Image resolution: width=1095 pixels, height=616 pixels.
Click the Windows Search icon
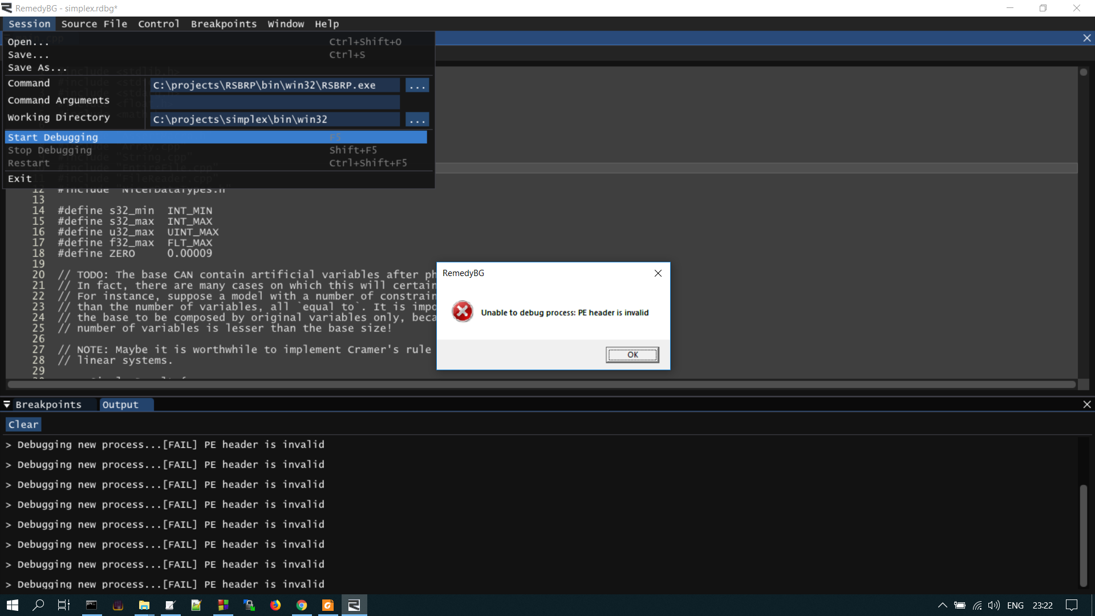(x=38, y=605)
